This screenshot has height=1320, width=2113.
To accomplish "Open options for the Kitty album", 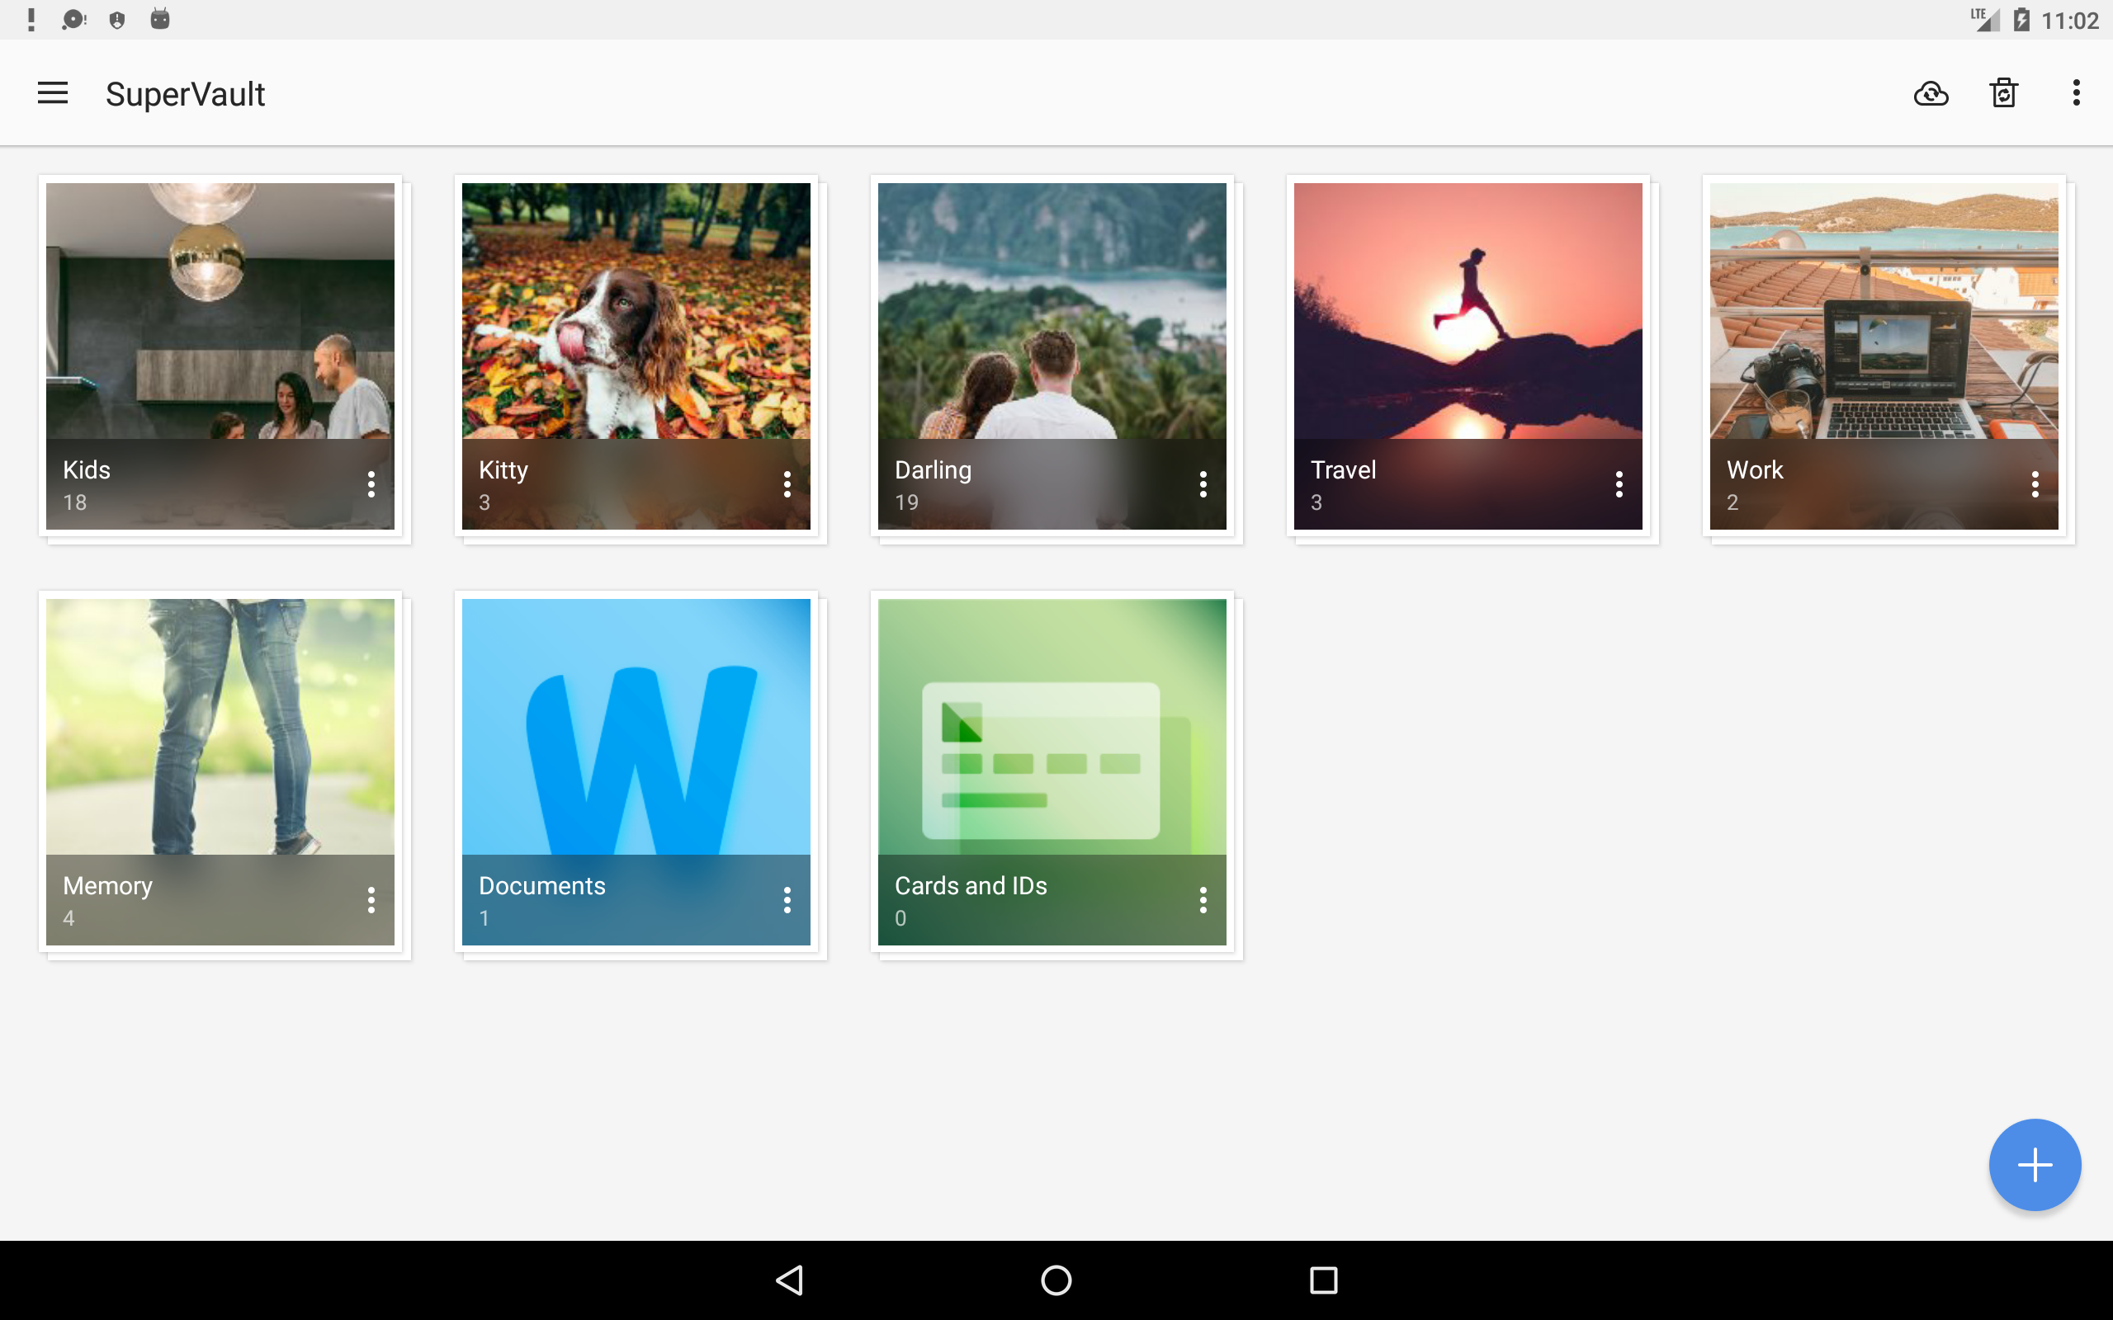I will (x=787, y=484).
